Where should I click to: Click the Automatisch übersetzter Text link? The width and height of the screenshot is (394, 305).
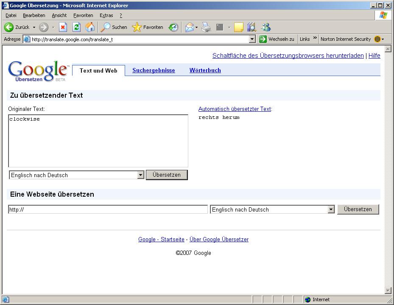235,109
